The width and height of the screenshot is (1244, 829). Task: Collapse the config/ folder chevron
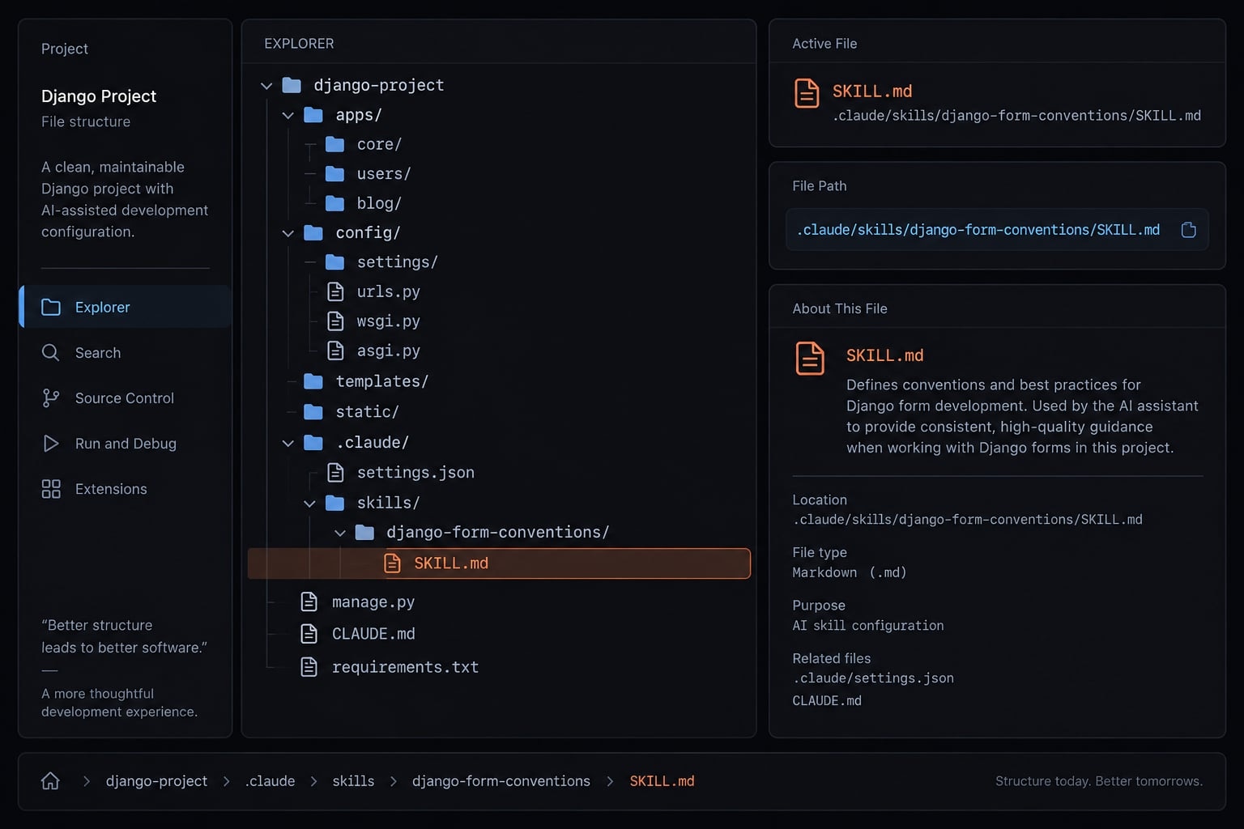pos(288,232)
